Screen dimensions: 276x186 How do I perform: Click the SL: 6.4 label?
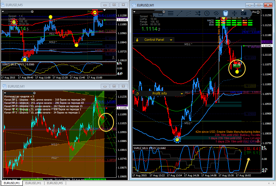point(252,149)
